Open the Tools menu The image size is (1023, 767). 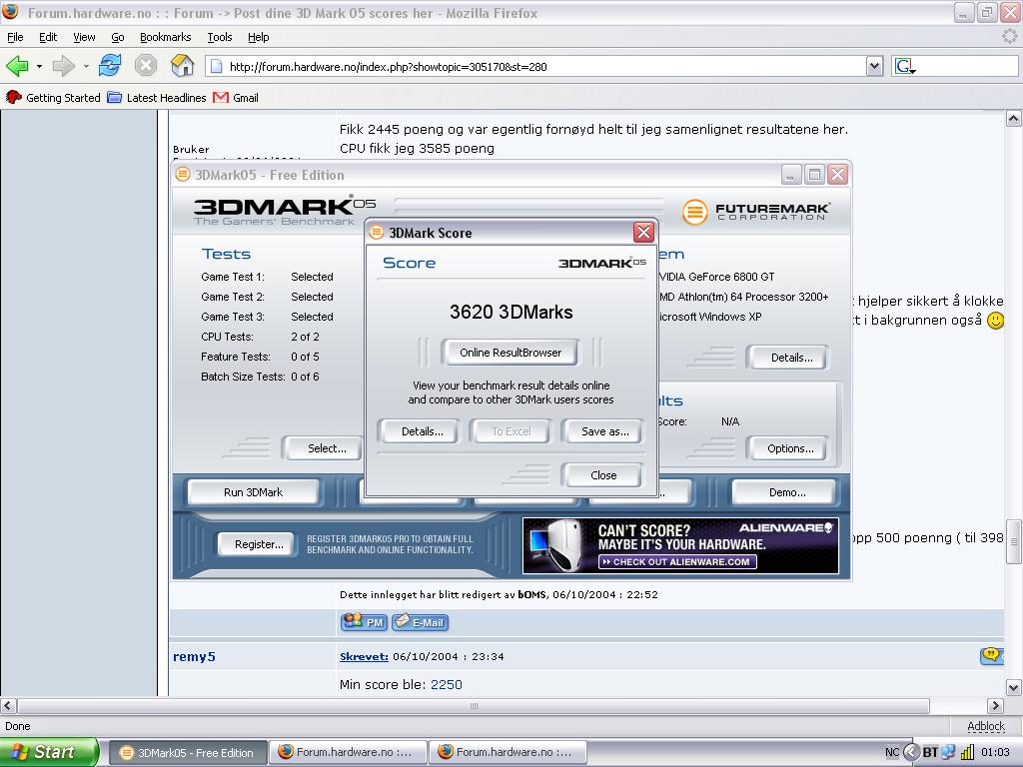pos(219,37)
